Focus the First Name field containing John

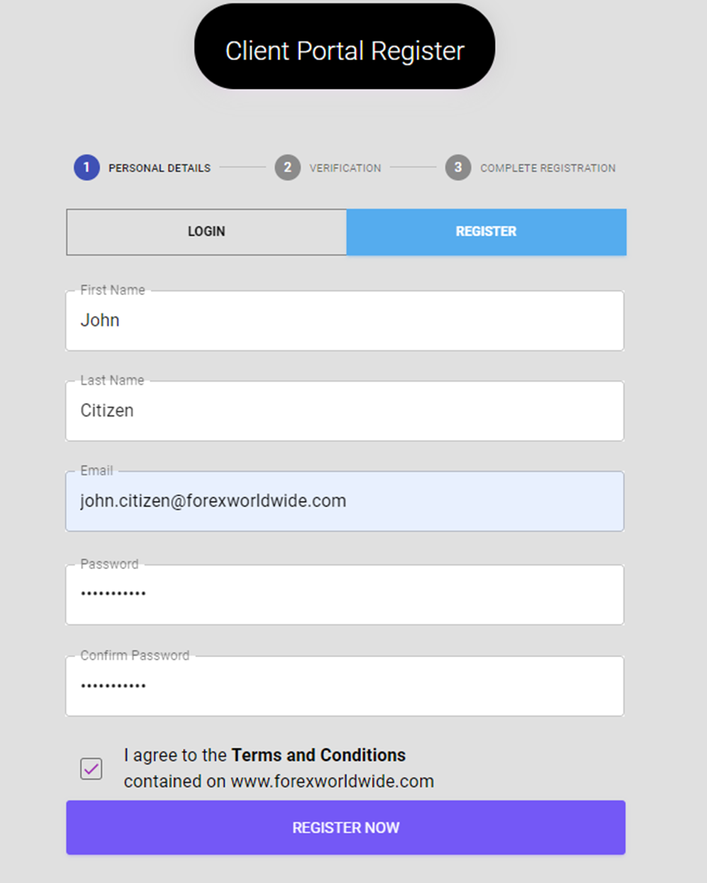344,321
